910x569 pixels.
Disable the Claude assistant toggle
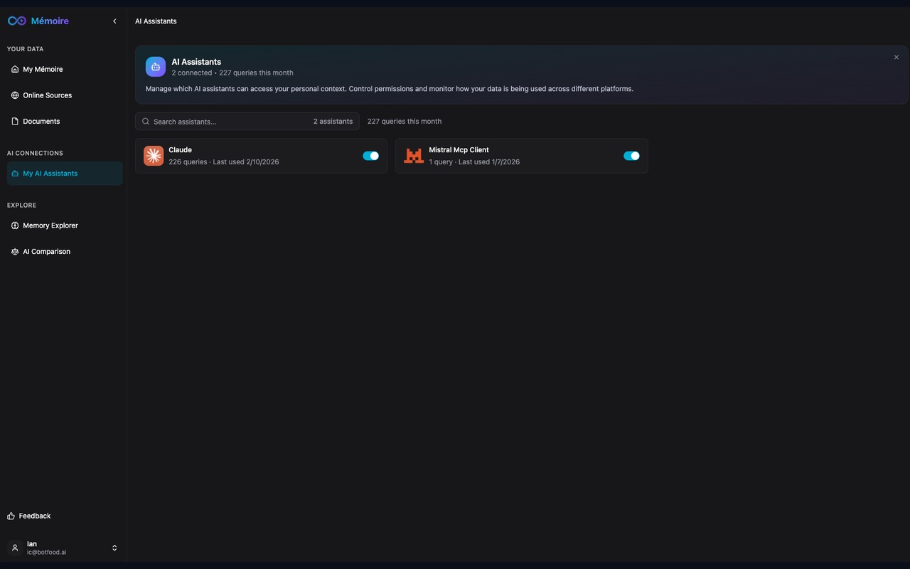click(x=370, y=155)
